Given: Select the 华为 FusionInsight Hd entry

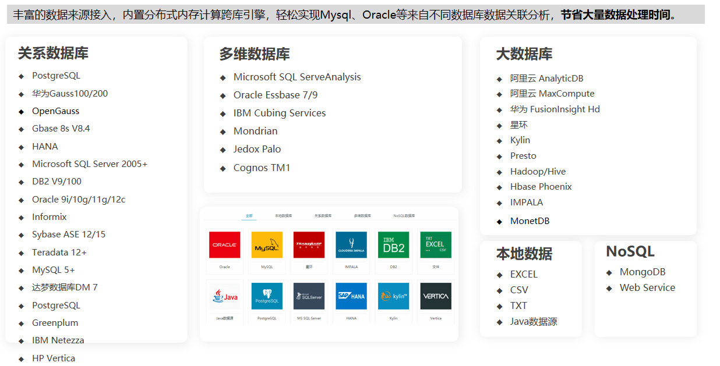Looking at the screenshot, I should (555, 109).
